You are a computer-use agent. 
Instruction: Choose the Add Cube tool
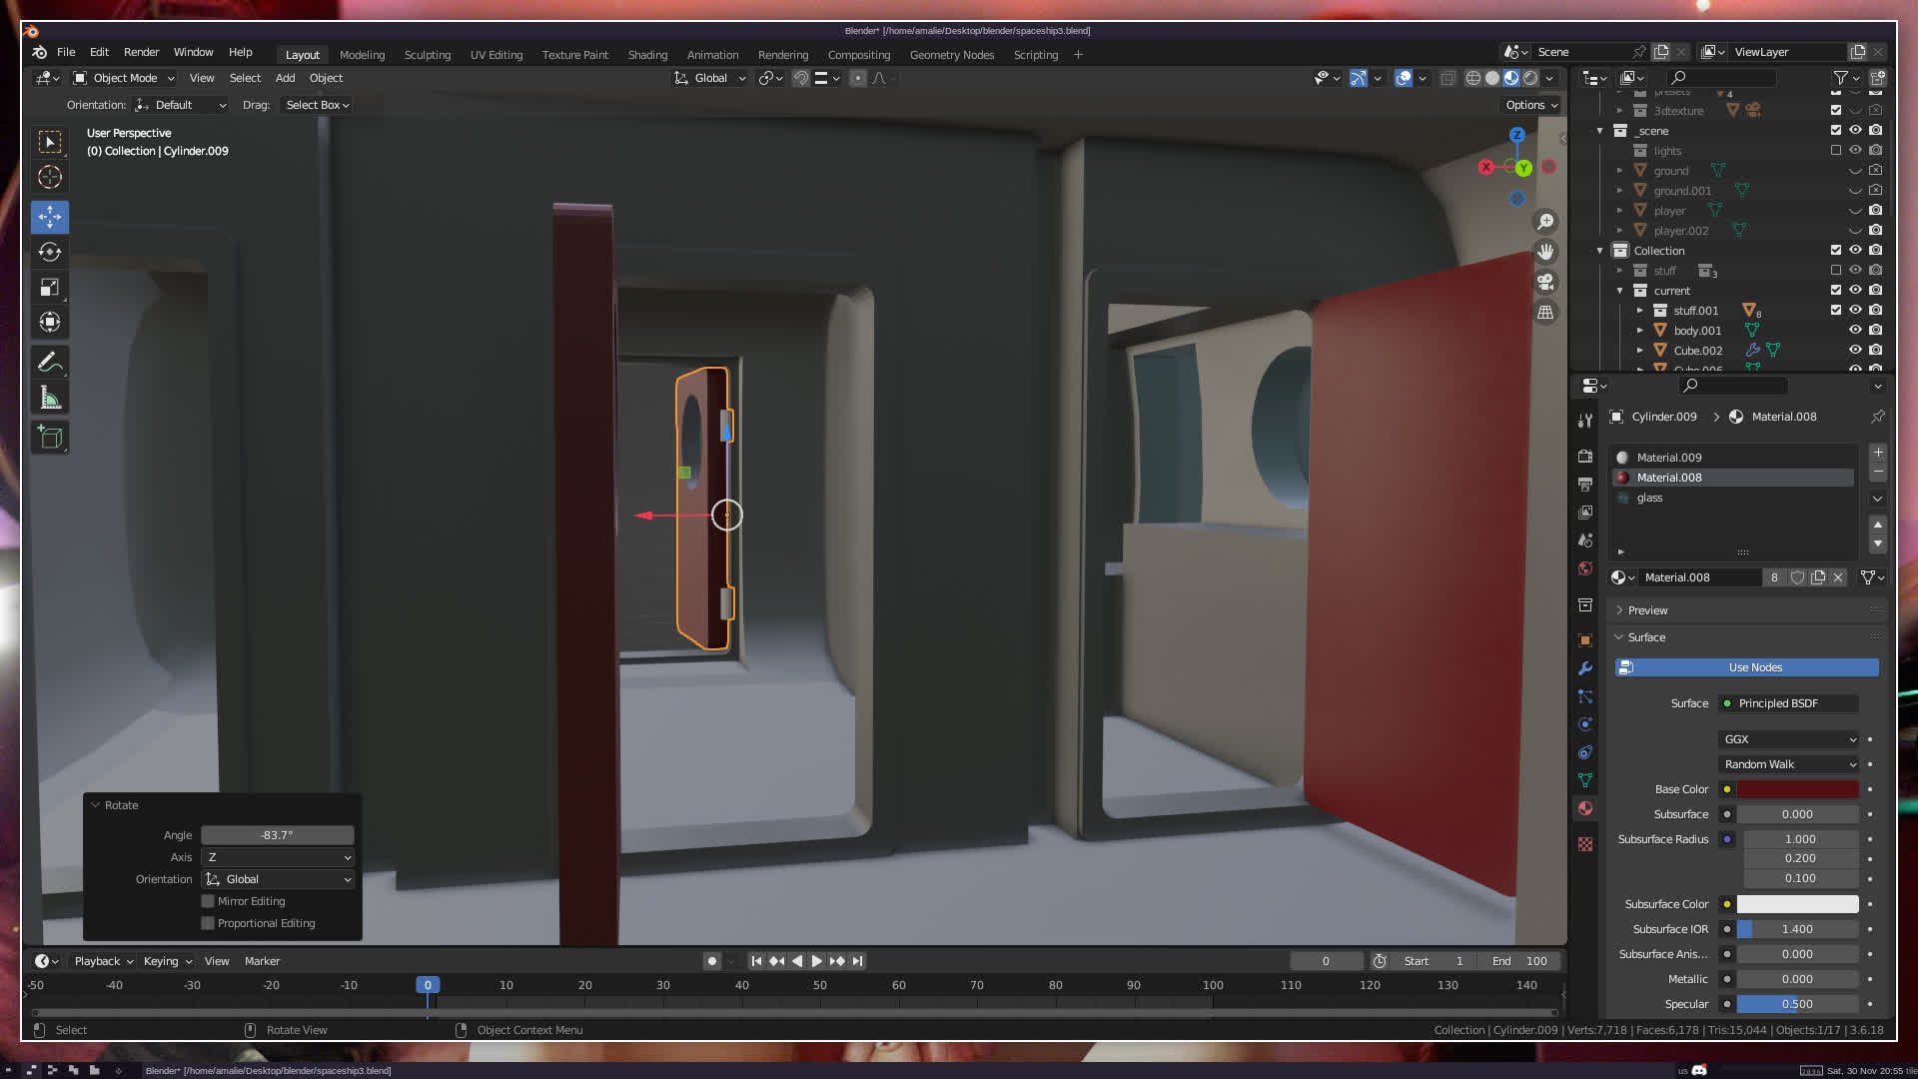(50, 437)
